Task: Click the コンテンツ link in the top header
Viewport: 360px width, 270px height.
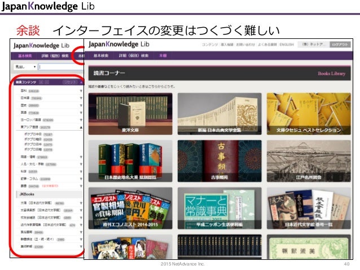Action: [x=209, y=45]
